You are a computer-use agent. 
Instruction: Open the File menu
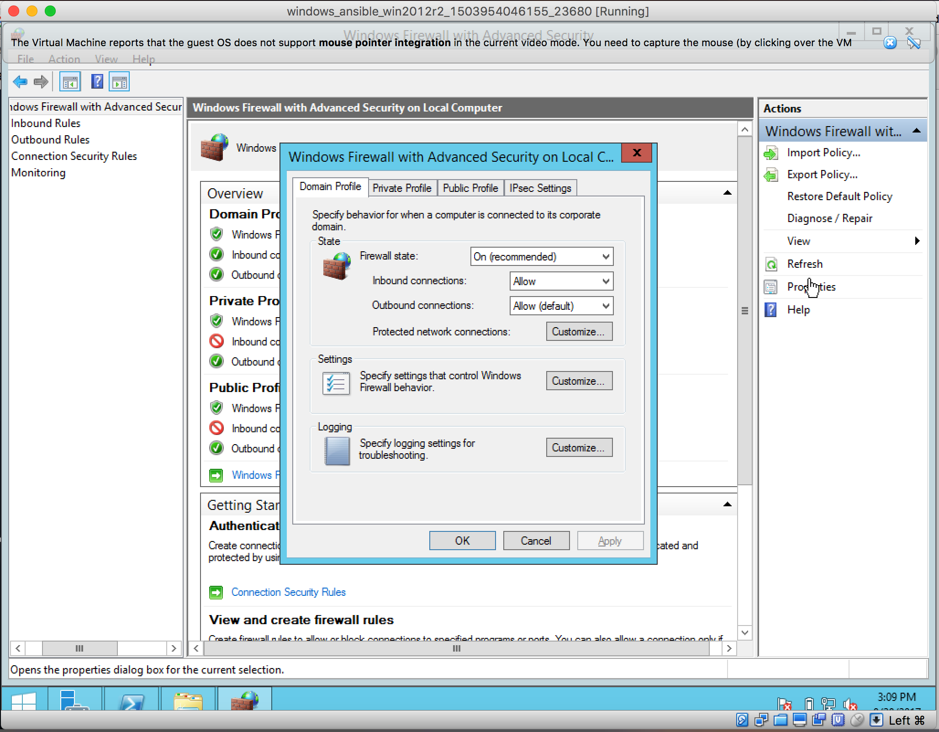coord(26,59)
